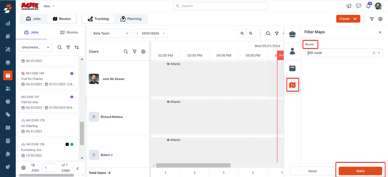Expand the WA route dropdown arrow
Image resolution: width=388 pixels, height=177 pixels.
pyautogui.click(x=379, y=53)
